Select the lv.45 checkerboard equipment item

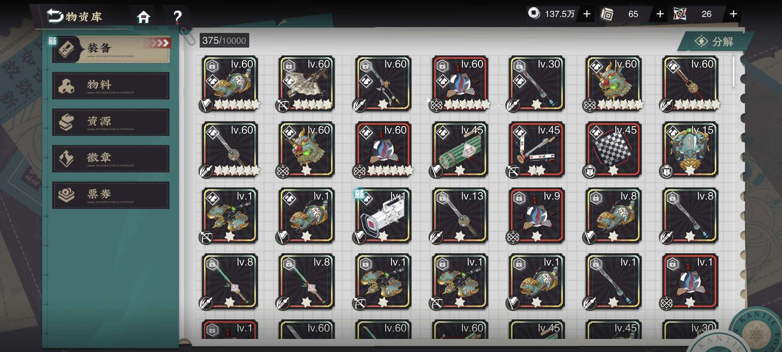(613, 150)
